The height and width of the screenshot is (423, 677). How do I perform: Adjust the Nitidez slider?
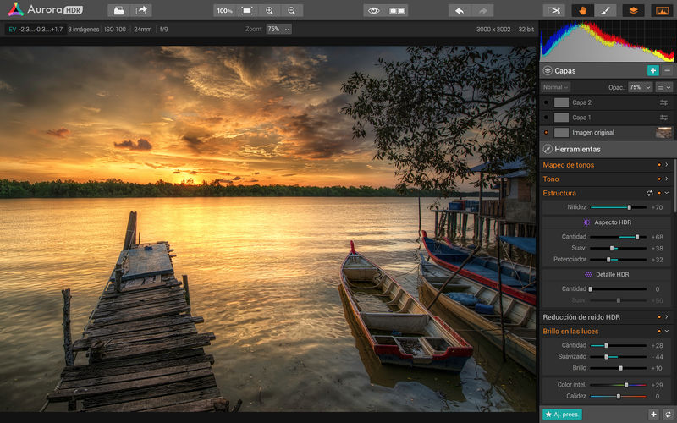(619, 207)
